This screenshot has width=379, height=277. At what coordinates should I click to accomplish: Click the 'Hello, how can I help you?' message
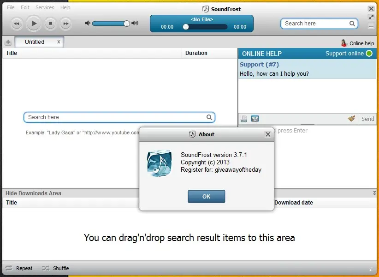coord(274,73)
